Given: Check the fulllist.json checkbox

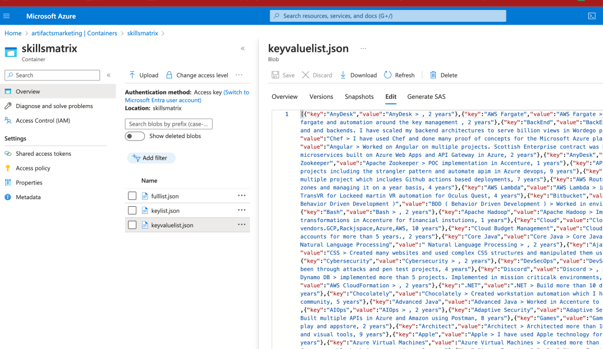Looking at the screenshot, I should tap(132, 196).
